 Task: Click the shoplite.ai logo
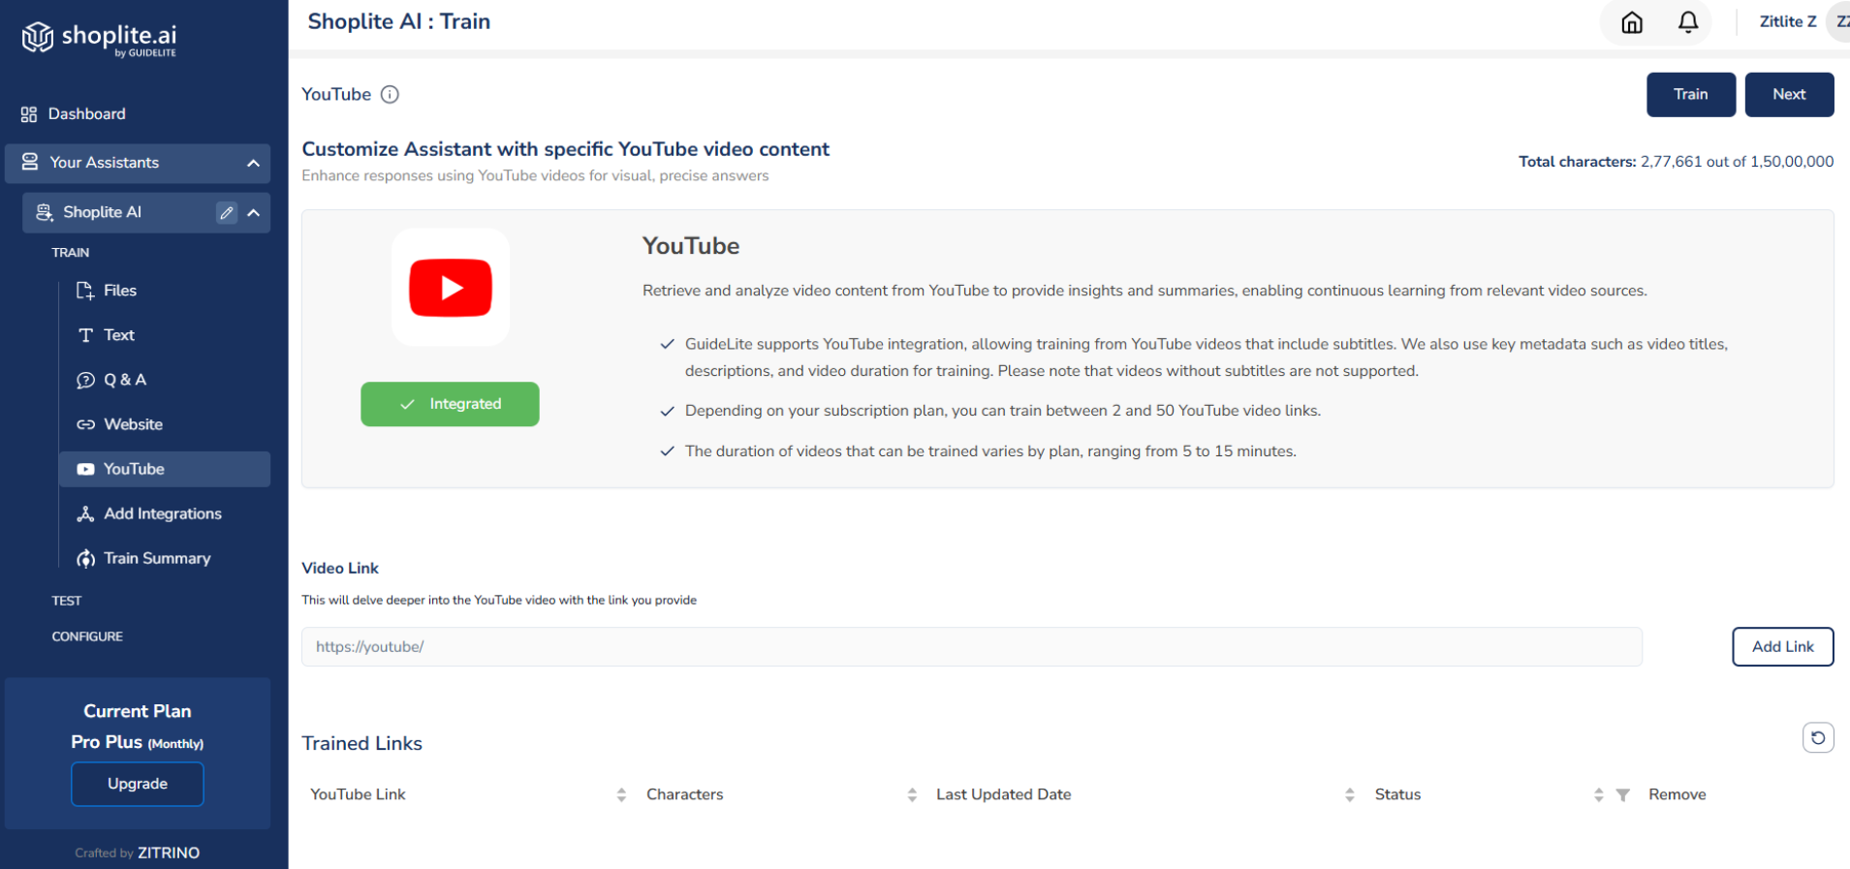(99, 39)
